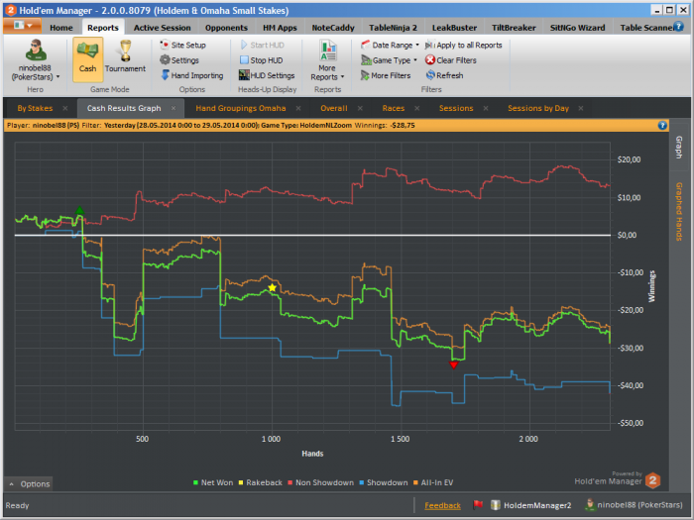Image resolution: width=694 pixels, height=520 pixels.
Task: Open the Hero player avatar icon
Action: pos(36,50)
